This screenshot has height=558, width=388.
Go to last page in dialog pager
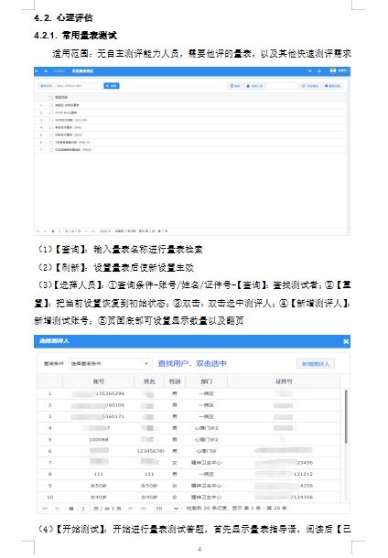[x=143, y=509]
